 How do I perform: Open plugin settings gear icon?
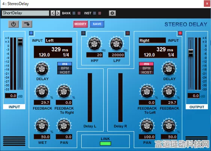[x=112, y=13]
